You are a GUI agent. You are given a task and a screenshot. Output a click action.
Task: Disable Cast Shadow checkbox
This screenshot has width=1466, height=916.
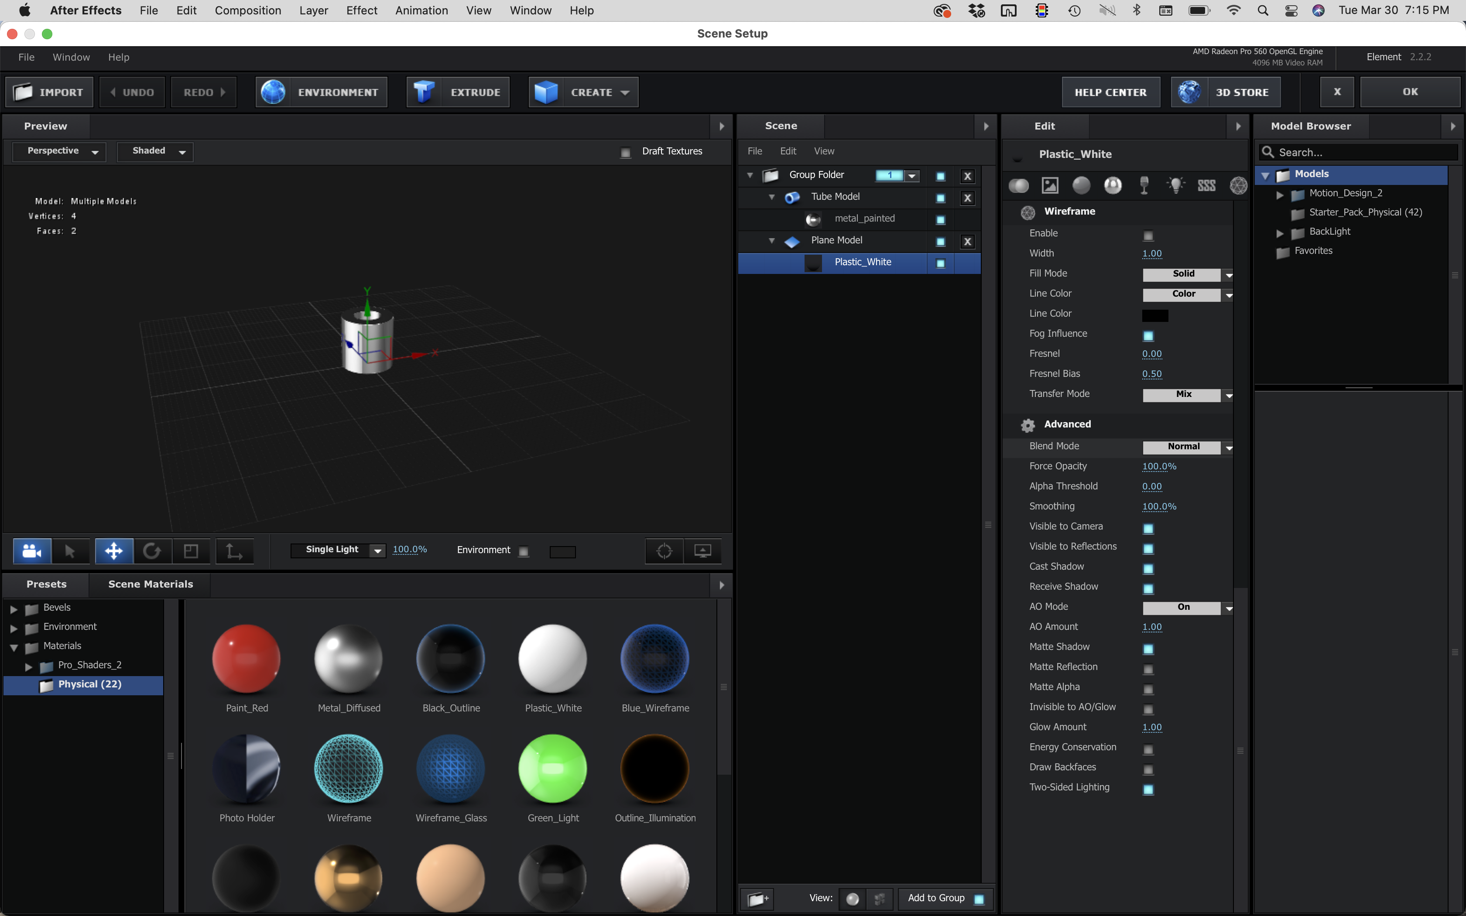pyautogui.click(x=1148, y=568)
